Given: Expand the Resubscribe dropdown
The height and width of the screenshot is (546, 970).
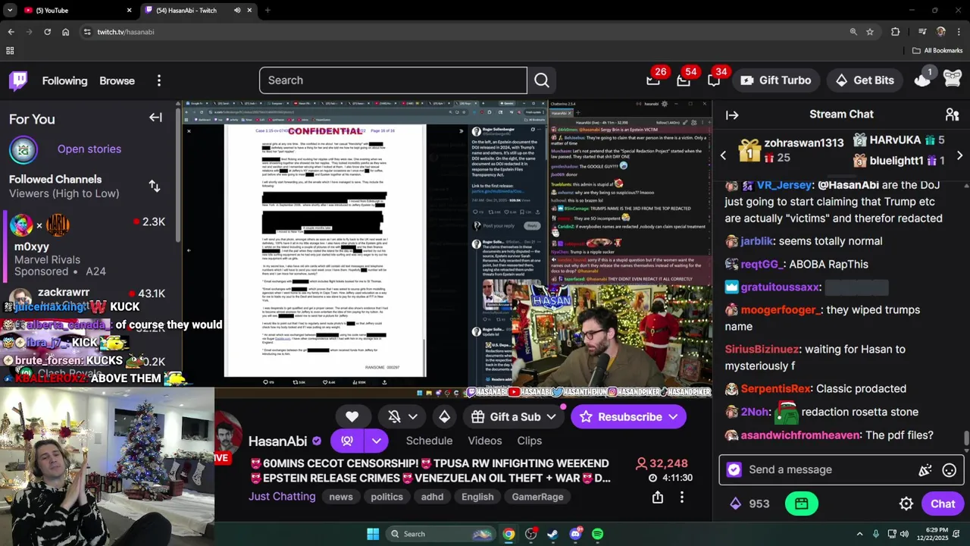Looking at the screenshot, I should point(673,416).
